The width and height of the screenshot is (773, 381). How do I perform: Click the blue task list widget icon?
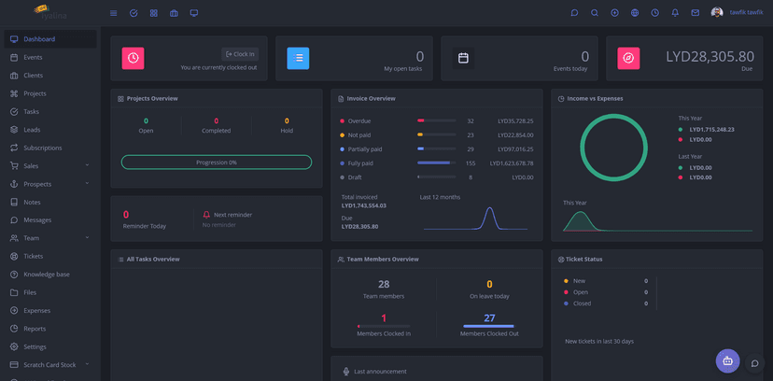pos(298,58)
